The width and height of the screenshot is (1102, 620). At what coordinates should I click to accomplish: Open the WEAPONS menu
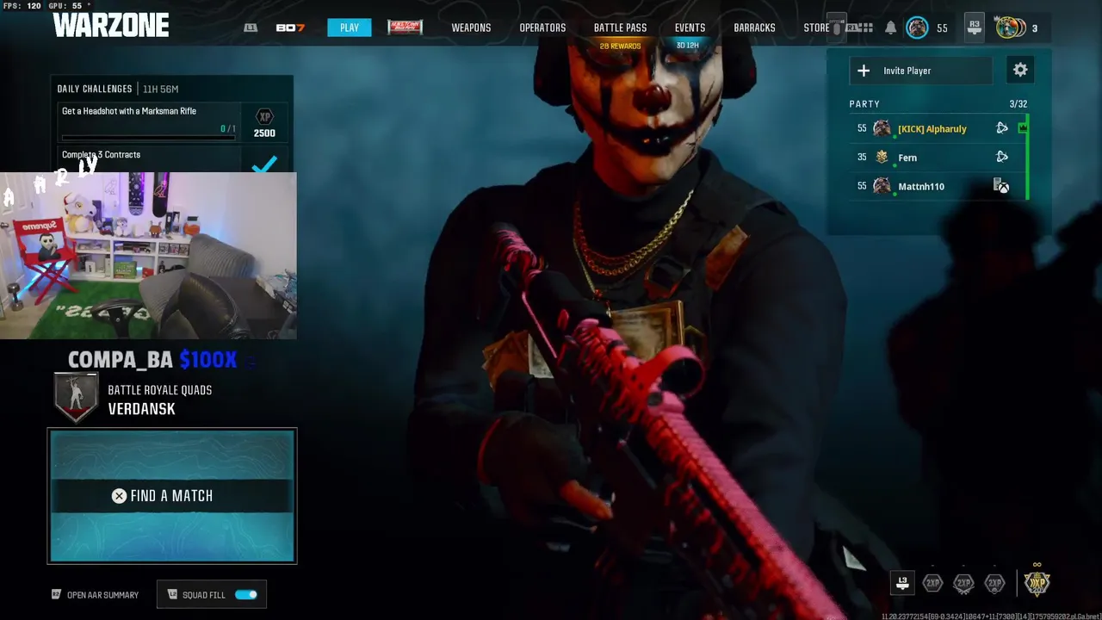click(x=471, y=28)
